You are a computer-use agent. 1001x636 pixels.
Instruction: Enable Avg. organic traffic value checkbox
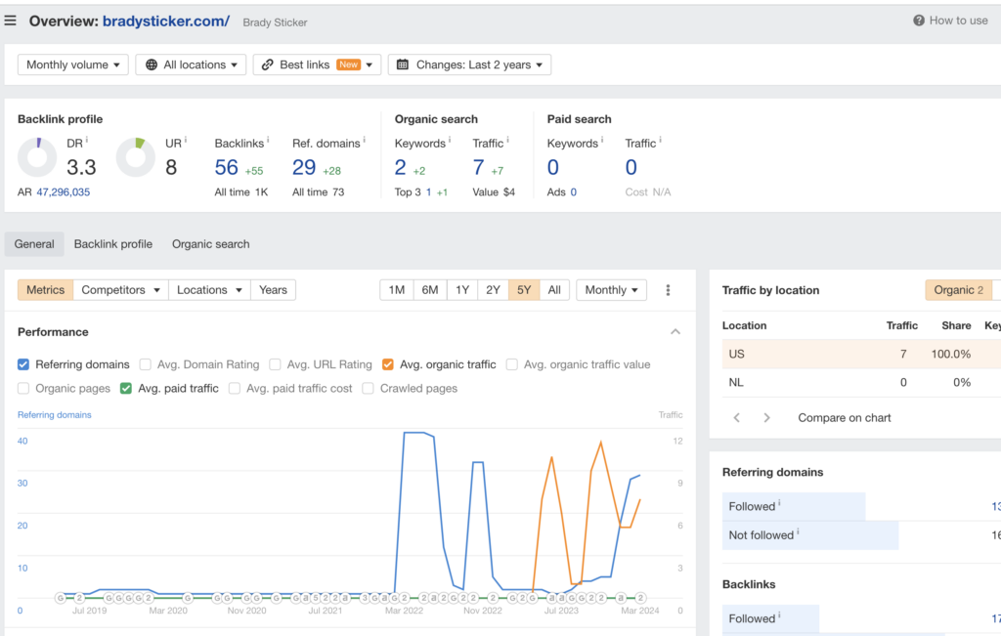point(512,364)
